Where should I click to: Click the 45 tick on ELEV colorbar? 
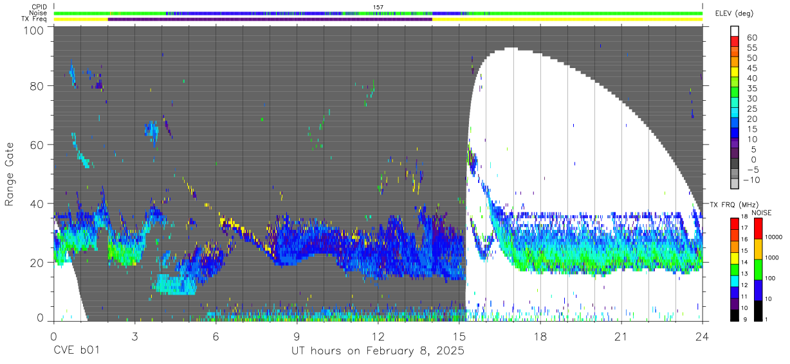point(751,69)
